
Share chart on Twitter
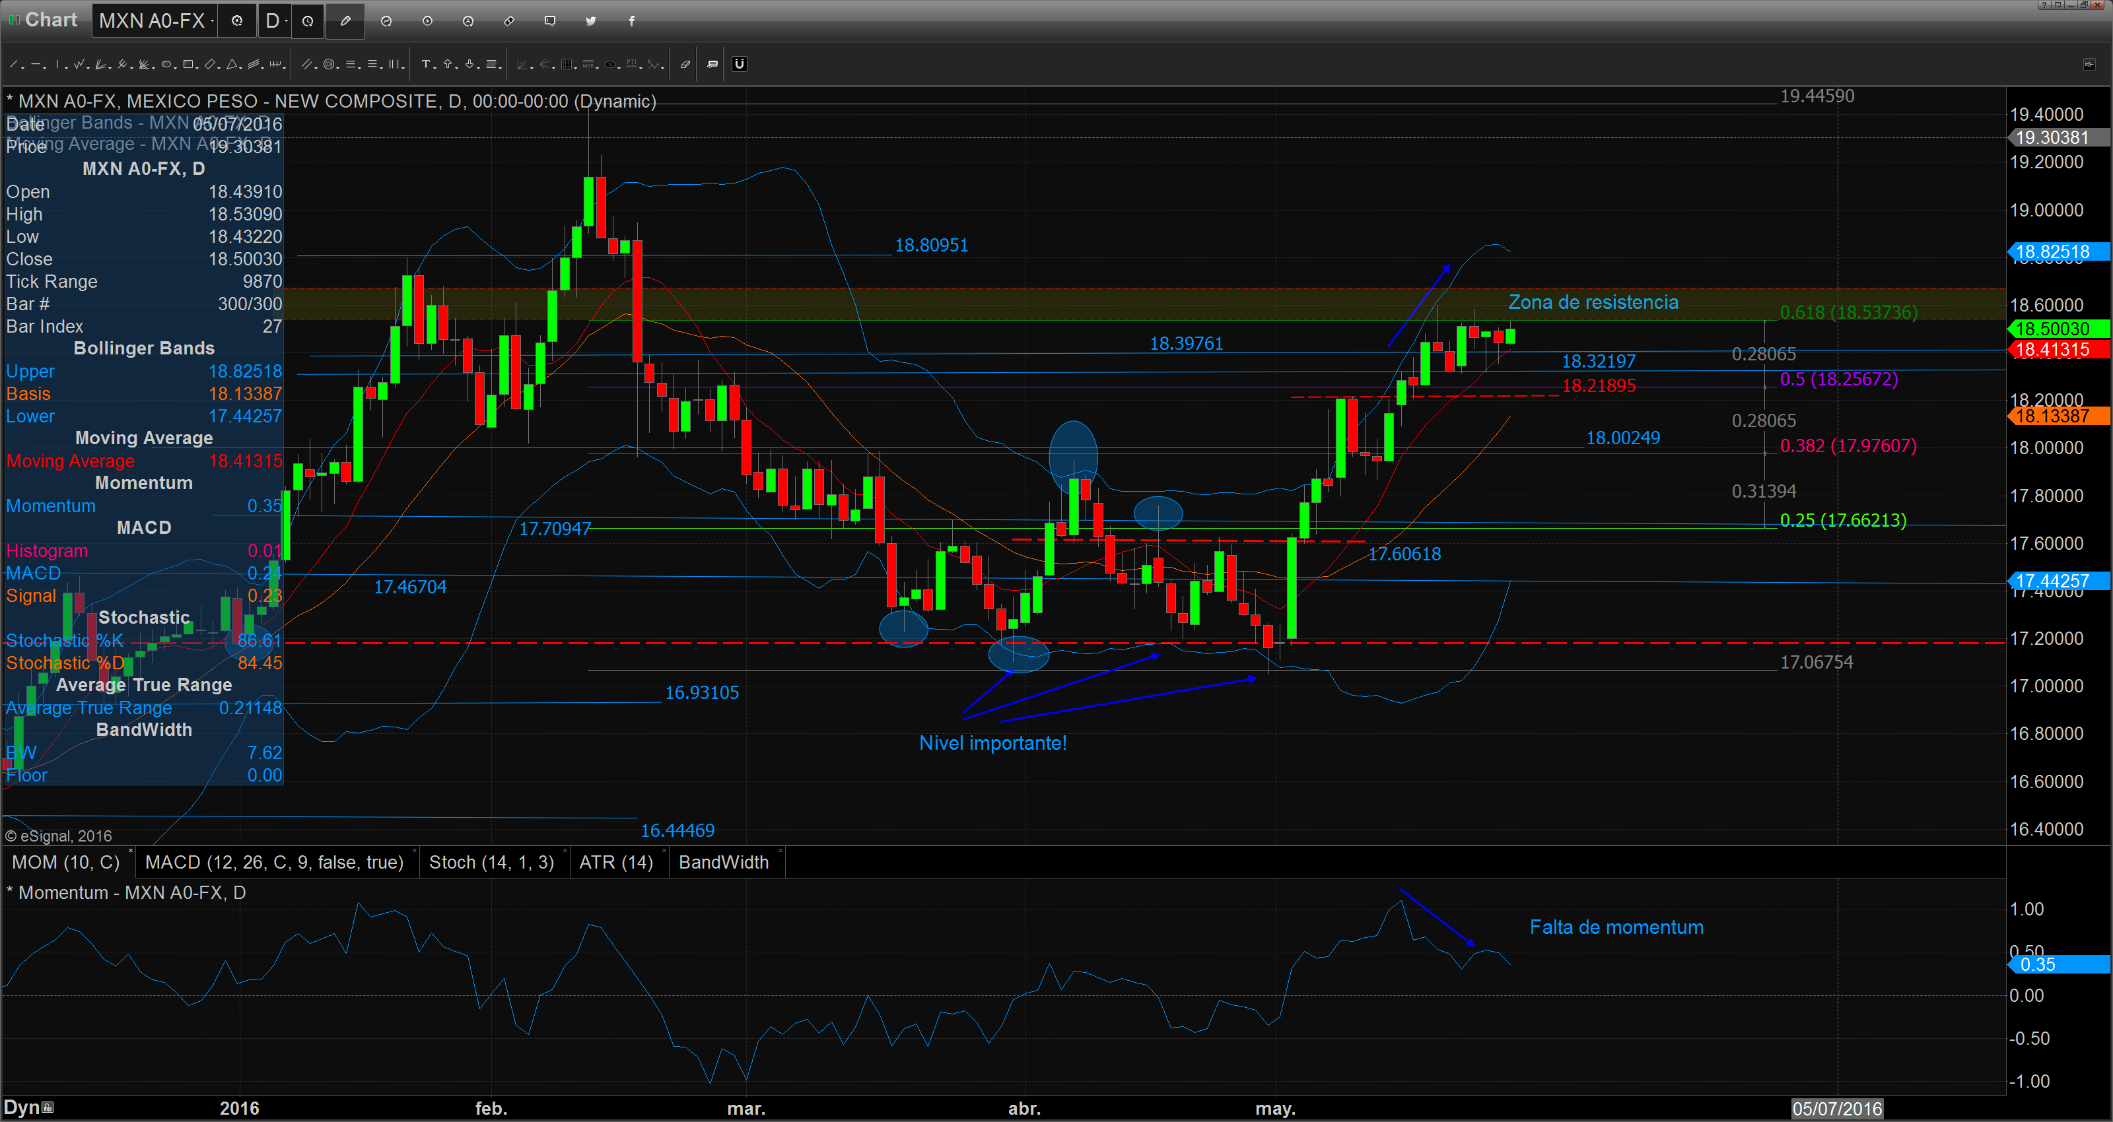point(590,20)
